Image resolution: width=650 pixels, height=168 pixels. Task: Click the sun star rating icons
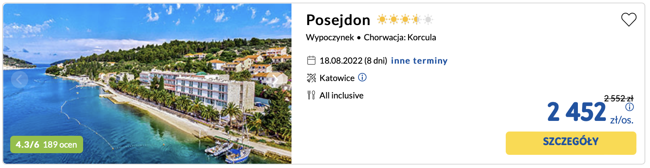tap(405, 20)
